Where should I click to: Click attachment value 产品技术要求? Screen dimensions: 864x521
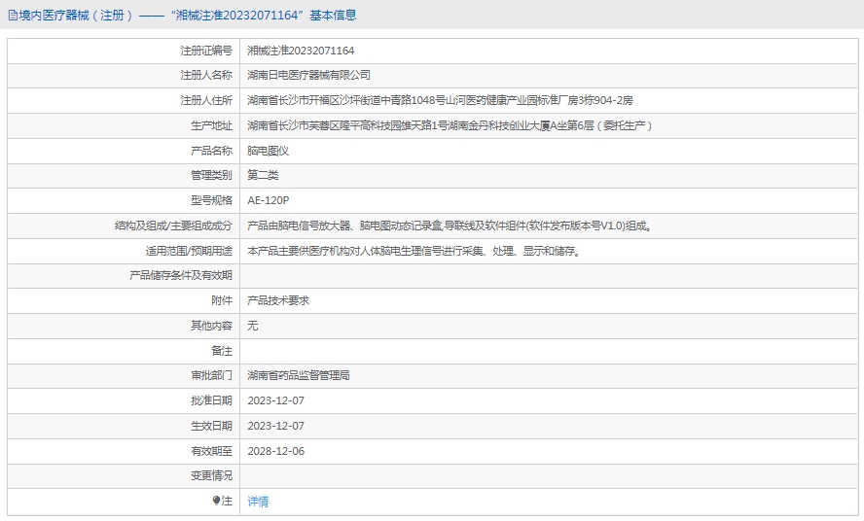278,301
